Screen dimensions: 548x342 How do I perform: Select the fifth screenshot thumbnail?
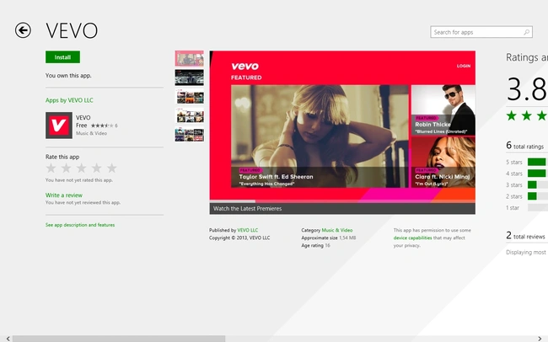(190, 135)
